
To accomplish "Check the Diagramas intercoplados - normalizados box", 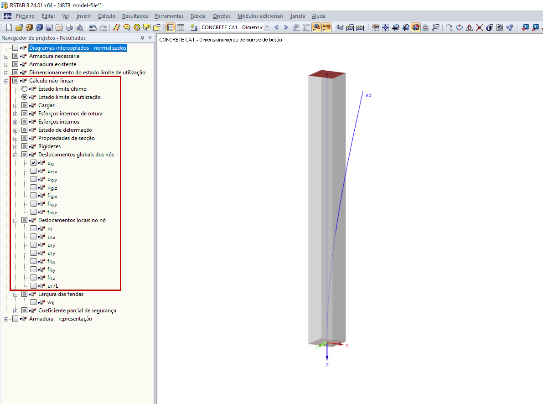I will point(15,47).
